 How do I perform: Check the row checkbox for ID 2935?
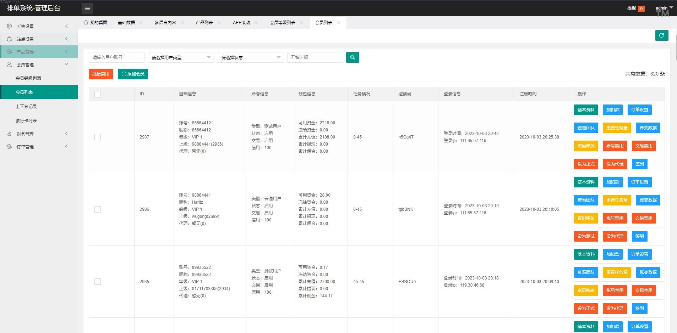pyautogui.click(x=98, y=282)
